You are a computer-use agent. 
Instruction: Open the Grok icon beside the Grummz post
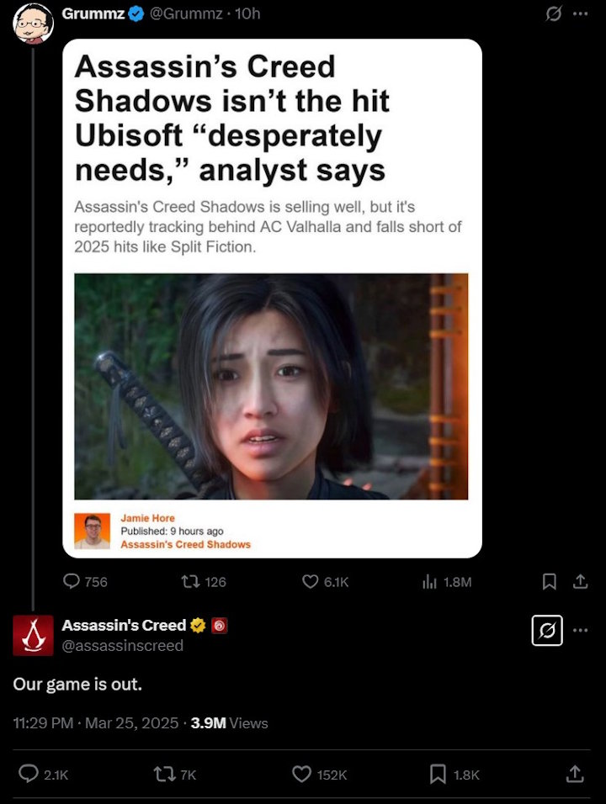coord(553,13)
